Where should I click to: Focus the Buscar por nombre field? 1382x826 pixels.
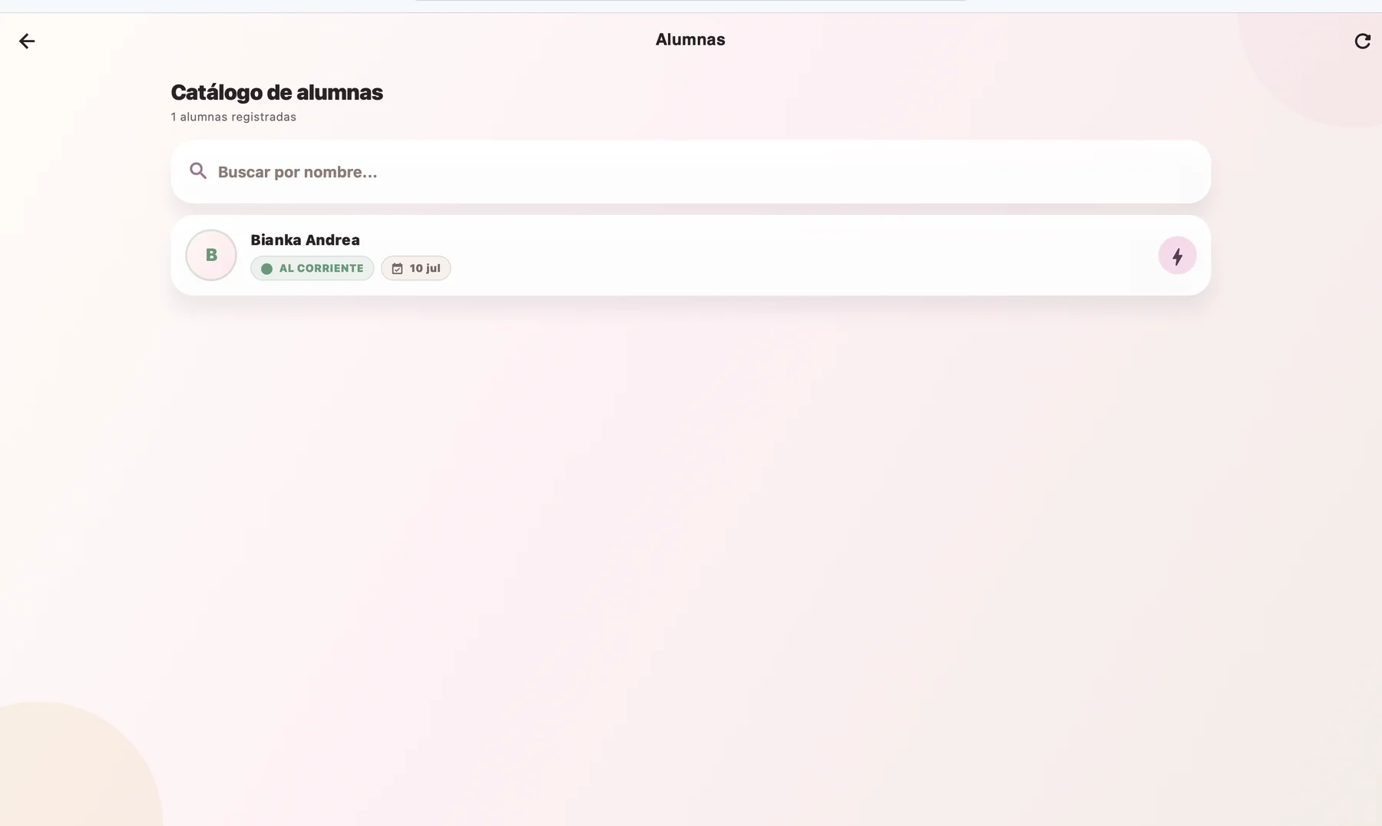[x=690, y=172]
